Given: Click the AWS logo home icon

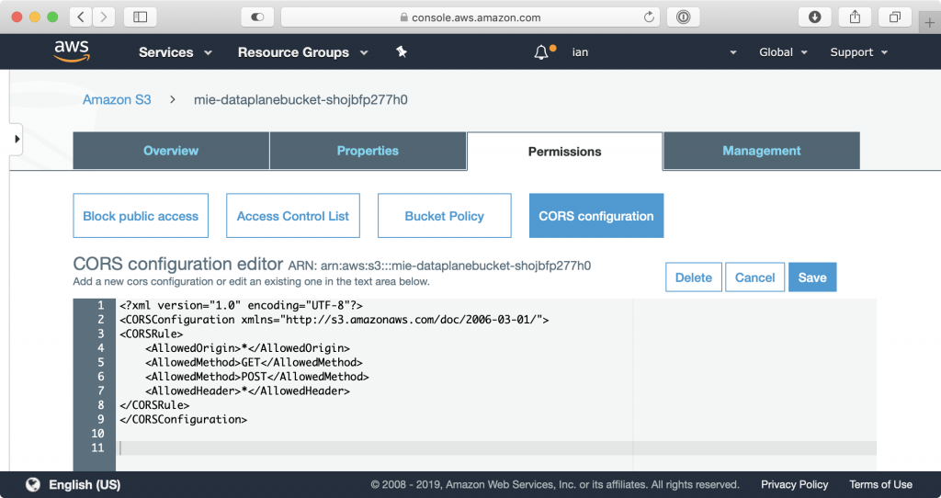Looking at the screenshot, I should (72, 51).
